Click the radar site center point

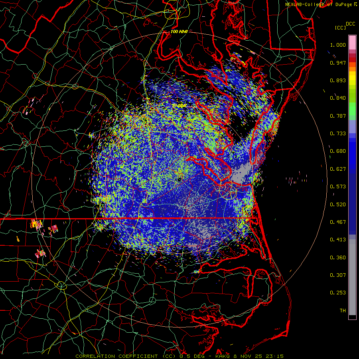click(179, 179)
